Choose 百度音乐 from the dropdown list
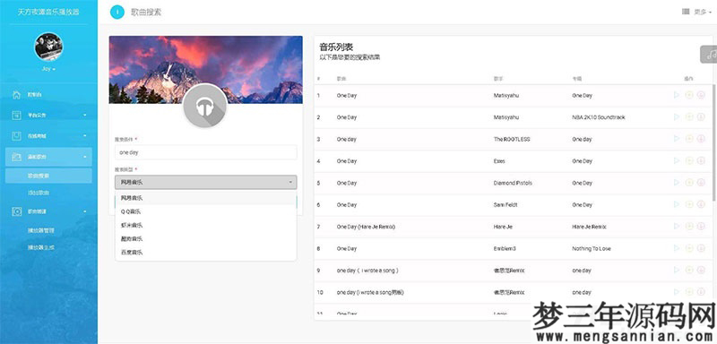This screenshot has width=717, height=344. [206, 252]
